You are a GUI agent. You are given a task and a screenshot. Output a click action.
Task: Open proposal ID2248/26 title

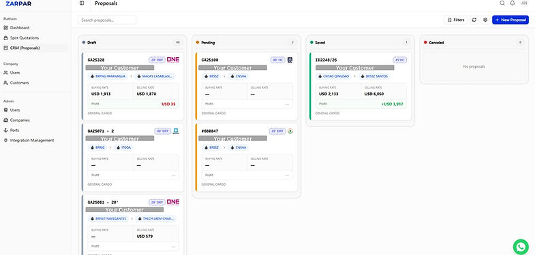tap(326, 60)
